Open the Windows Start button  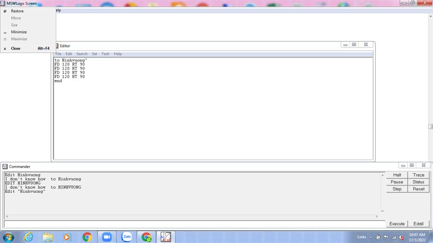click(8, 237)
